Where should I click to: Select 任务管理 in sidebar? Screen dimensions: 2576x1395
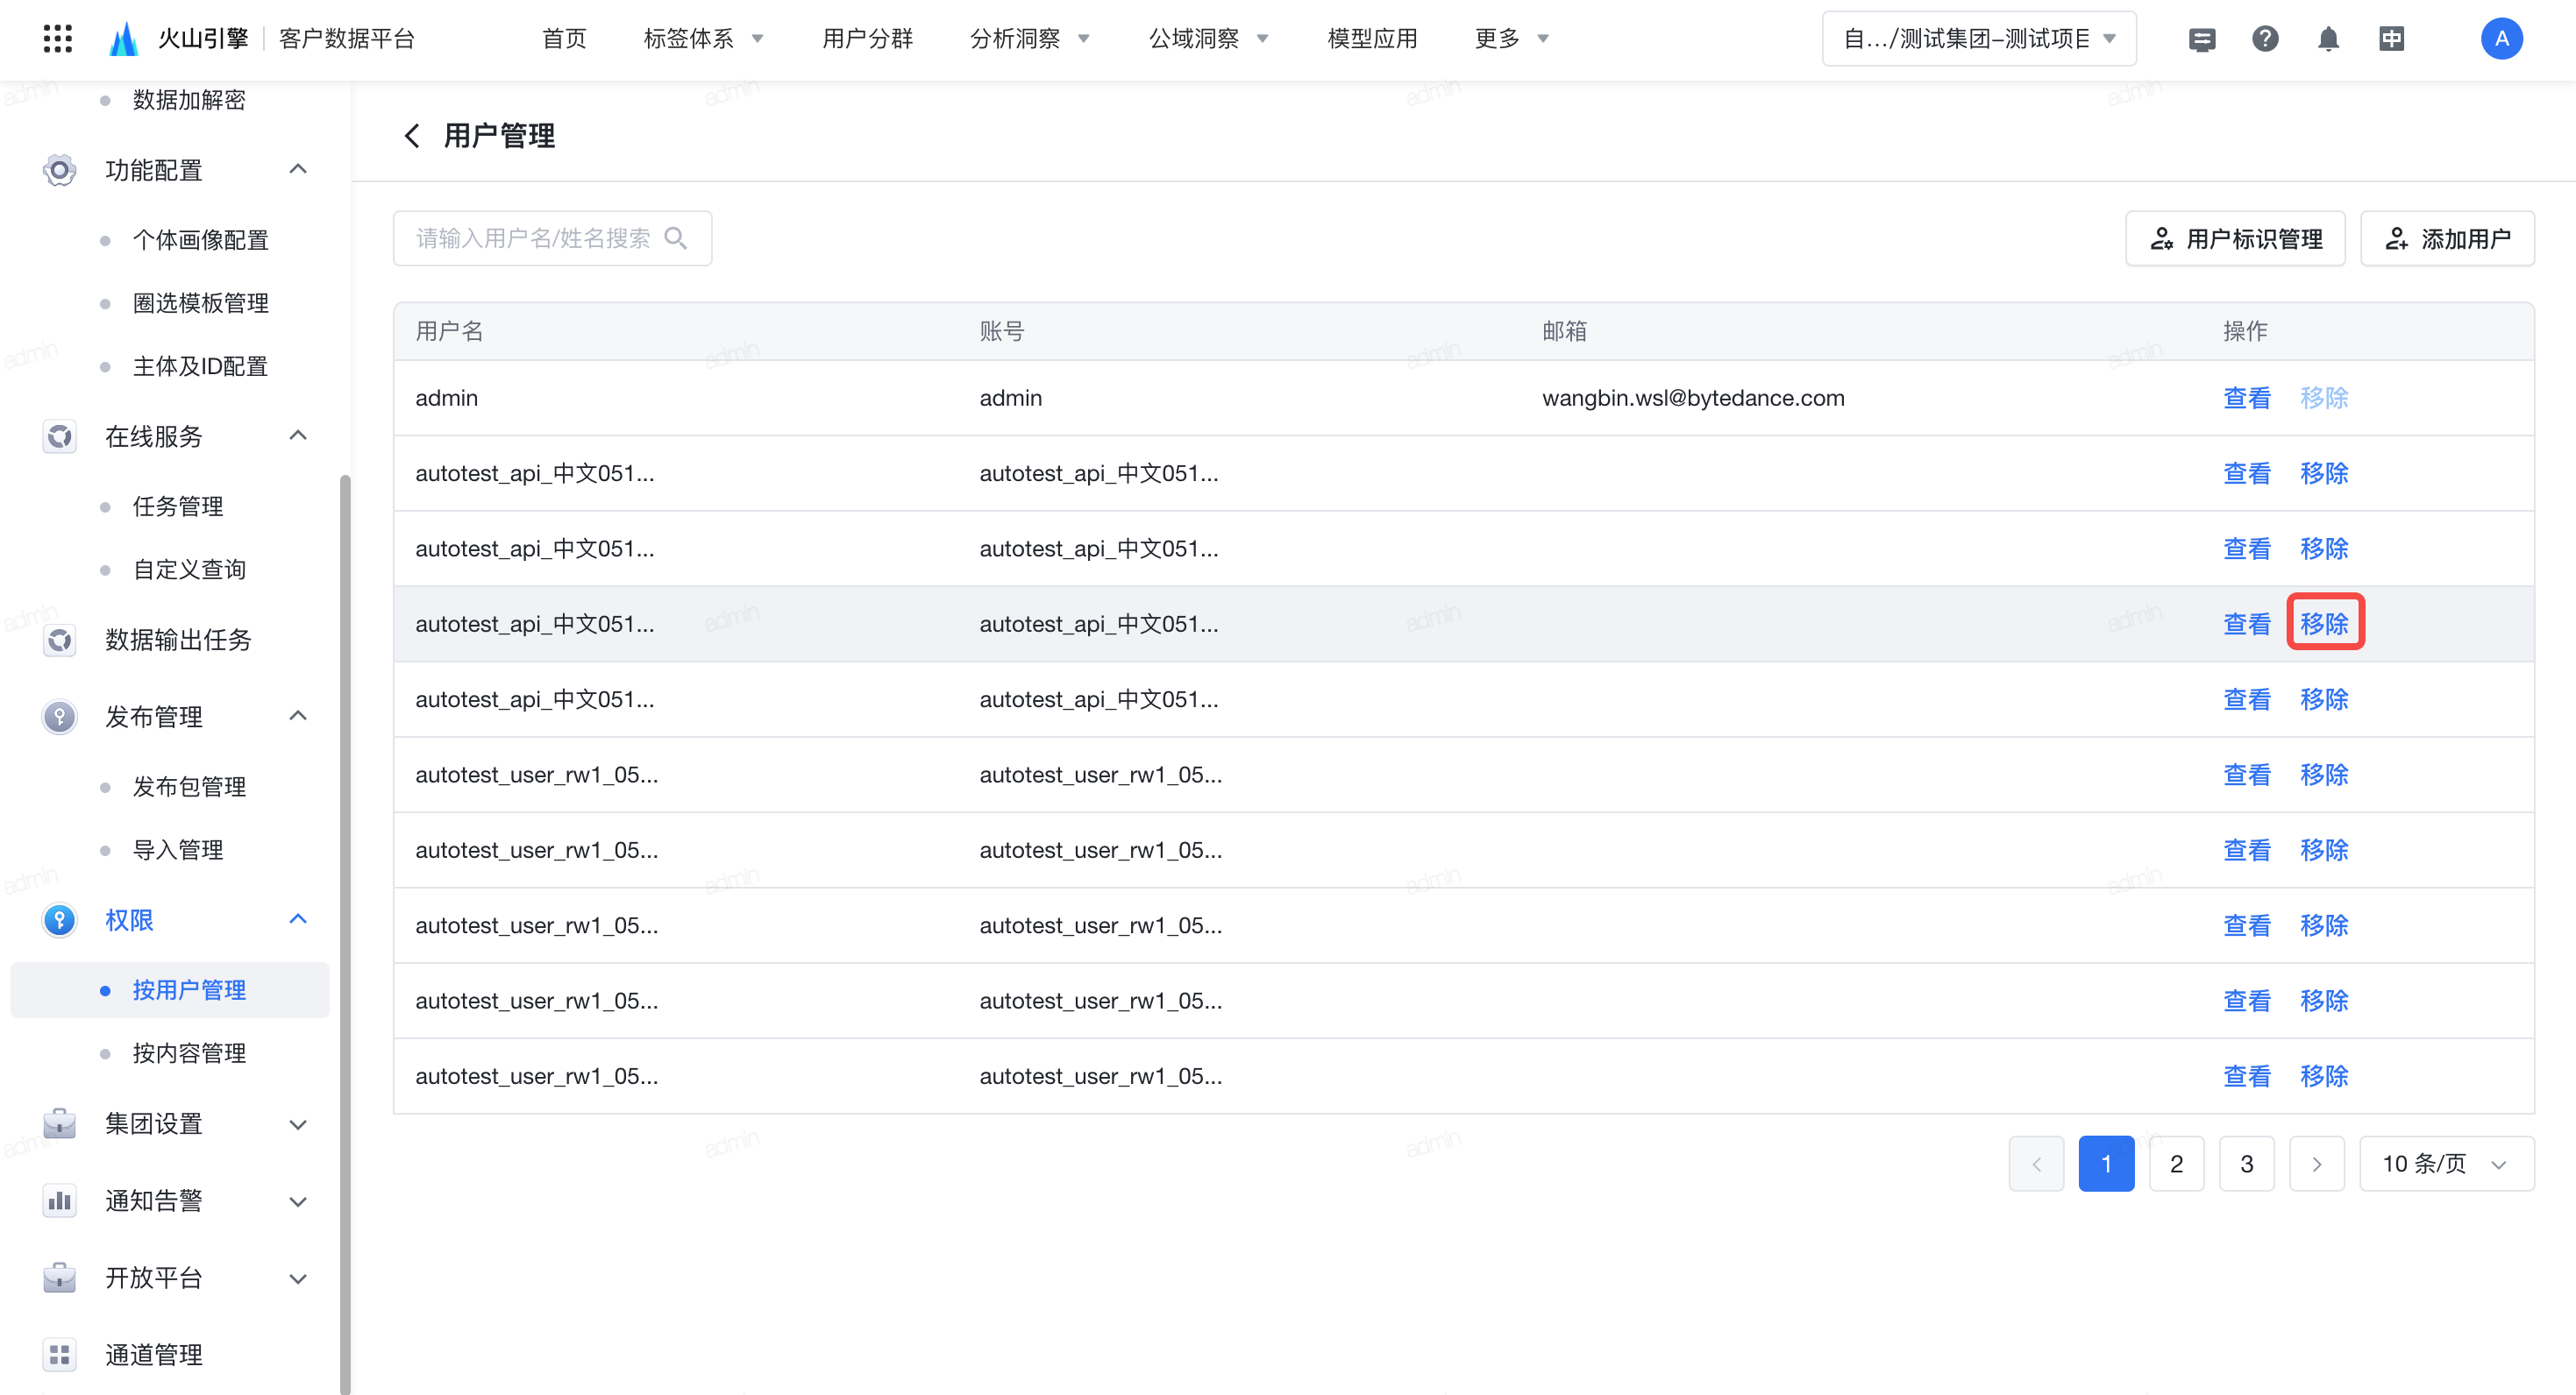(178, 506)
